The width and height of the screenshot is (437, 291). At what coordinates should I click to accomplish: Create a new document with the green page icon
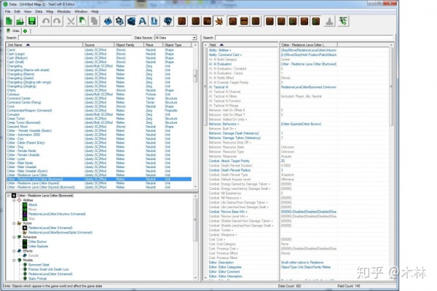pyautogui.click(x=9, y=21)
